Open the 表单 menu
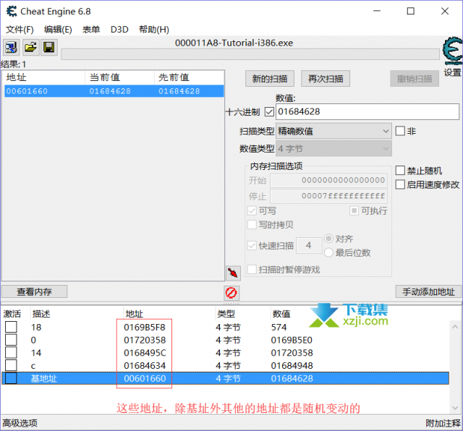463x431 pixels. (91, 30)
